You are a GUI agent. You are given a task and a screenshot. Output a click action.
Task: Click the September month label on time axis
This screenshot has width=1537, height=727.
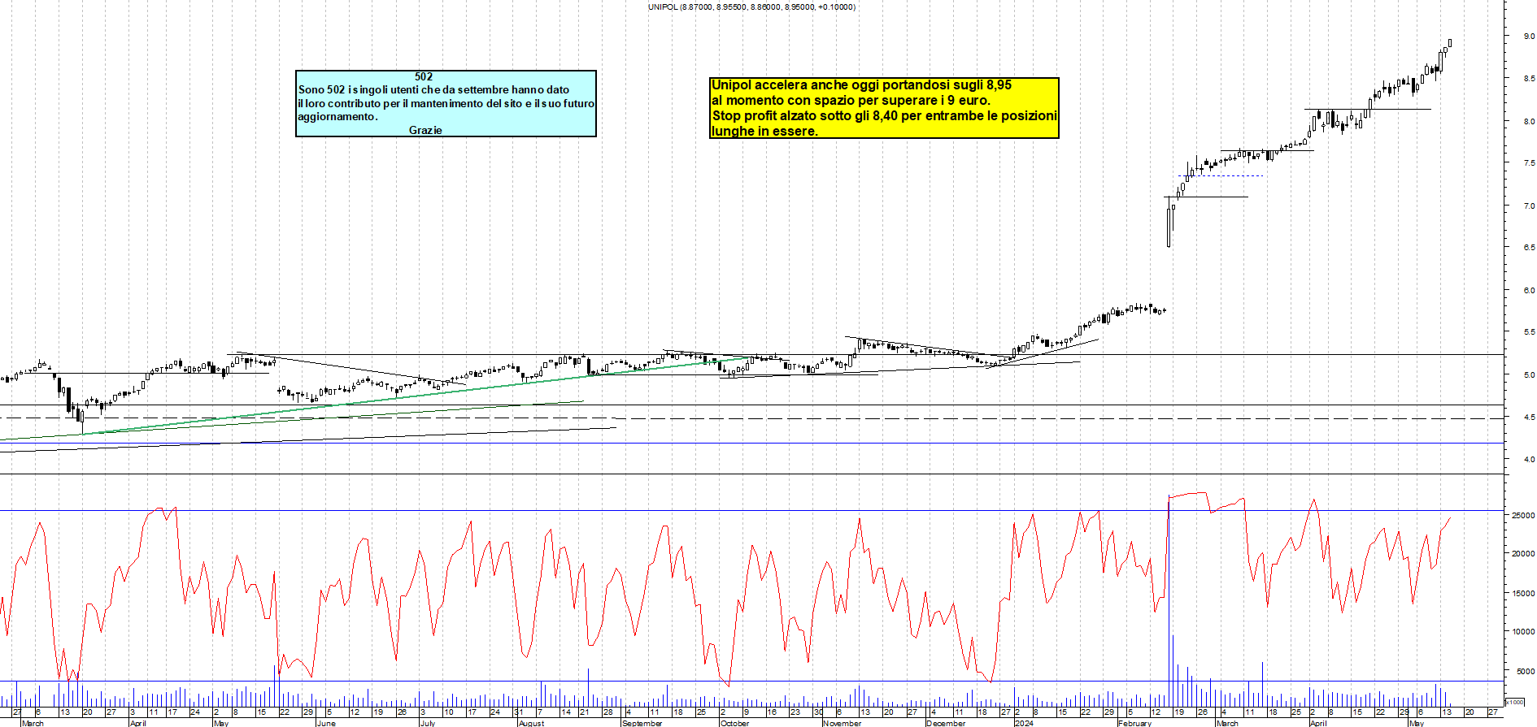pyautogui.click(x=642, y=723)
